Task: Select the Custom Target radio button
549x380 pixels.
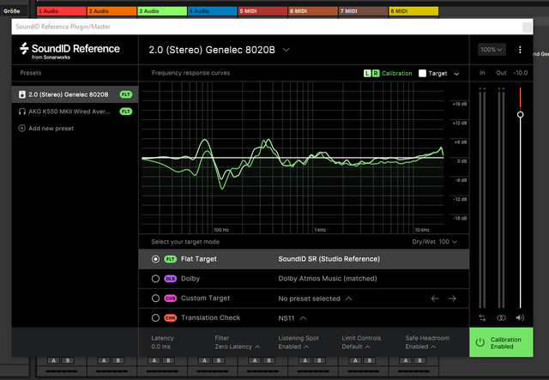Action: tap(155, 299)
